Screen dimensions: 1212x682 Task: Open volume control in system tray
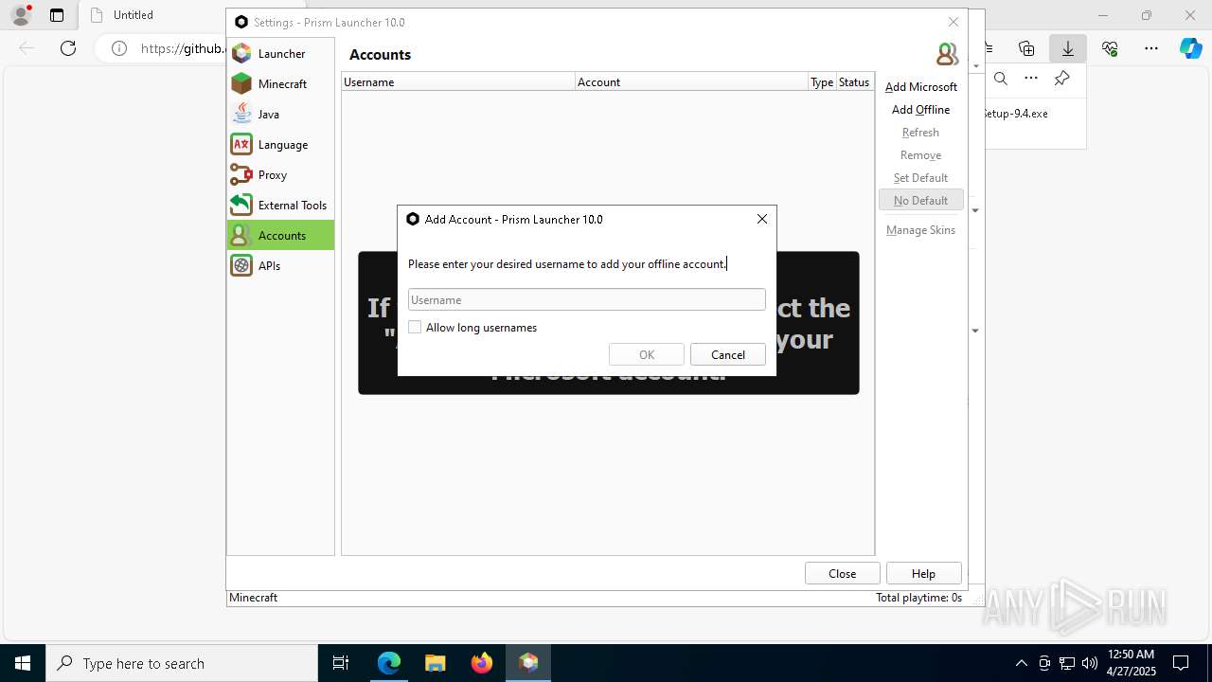pos(1090,663)
